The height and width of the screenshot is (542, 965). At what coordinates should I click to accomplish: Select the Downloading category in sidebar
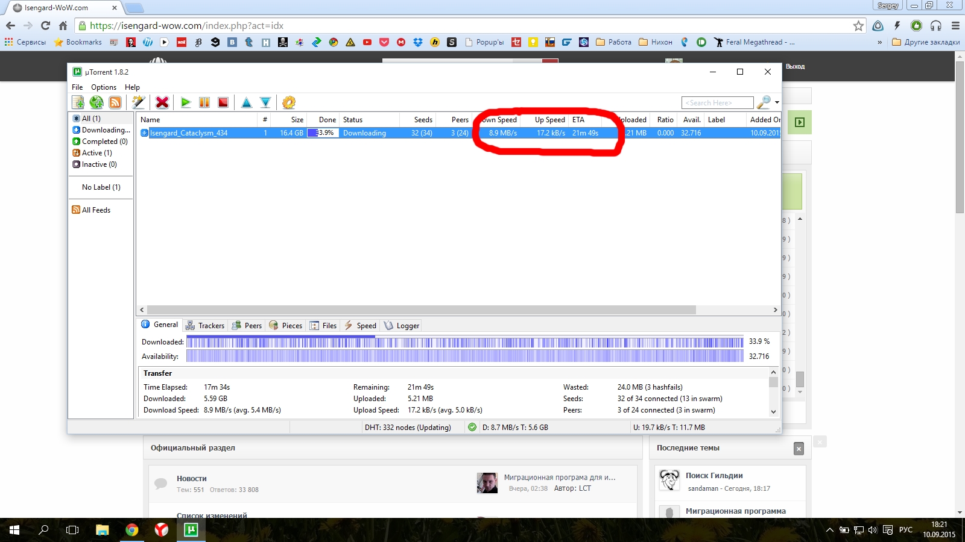(101, 130)
